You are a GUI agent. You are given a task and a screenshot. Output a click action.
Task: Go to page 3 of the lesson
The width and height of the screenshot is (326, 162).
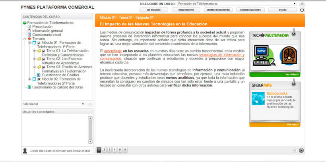tap(109, 150)
